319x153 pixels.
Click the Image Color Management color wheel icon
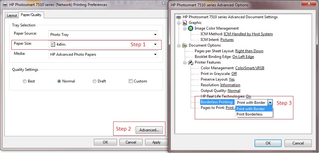pos(191,28)
